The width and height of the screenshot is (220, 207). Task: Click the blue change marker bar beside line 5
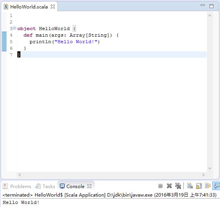coord(4,42)
